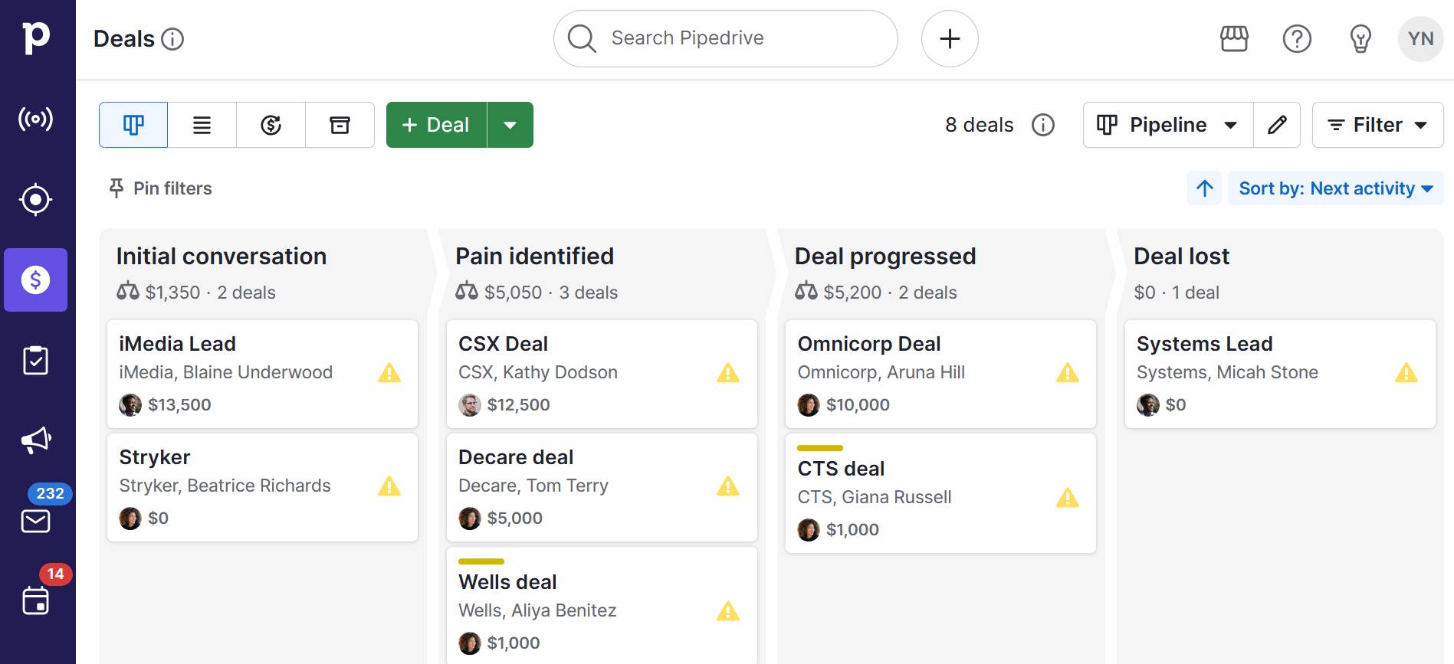Click owner avatar on Systems Lead card
Screen dimensions: 1454x664
pyautogui.click(x=1148, y=405)
